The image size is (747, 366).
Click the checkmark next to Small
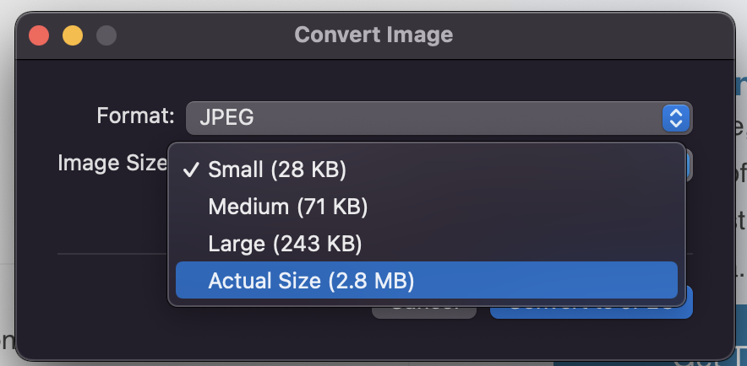tap(191, 170)
